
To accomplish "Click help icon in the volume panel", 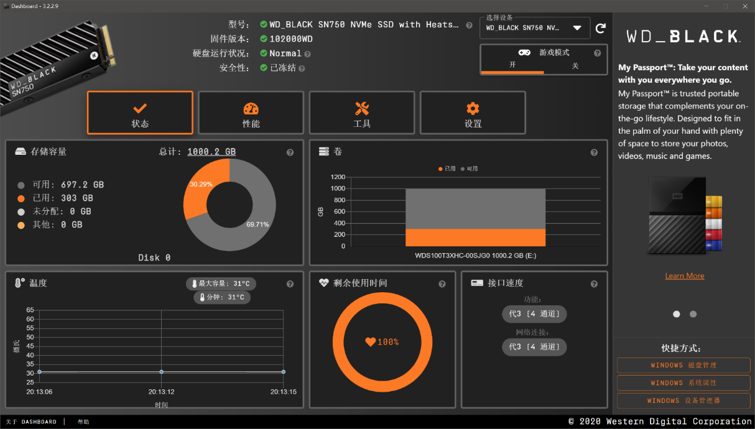I will click(594, 152).
